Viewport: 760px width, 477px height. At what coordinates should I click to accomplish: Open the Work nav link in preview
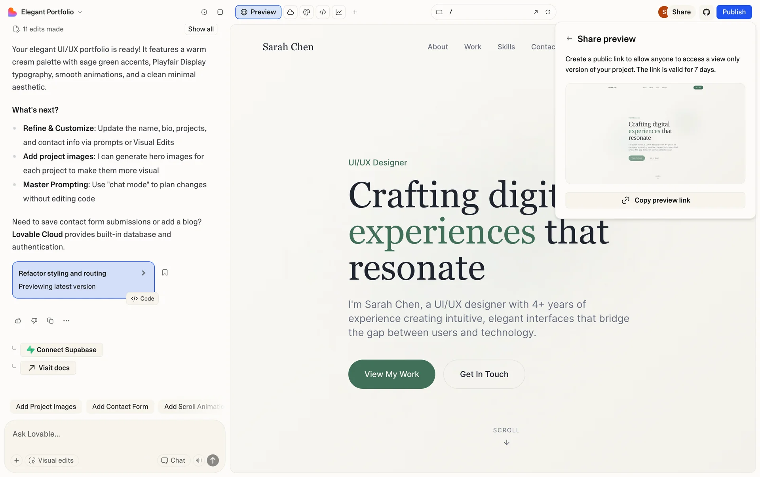(473, 47)
